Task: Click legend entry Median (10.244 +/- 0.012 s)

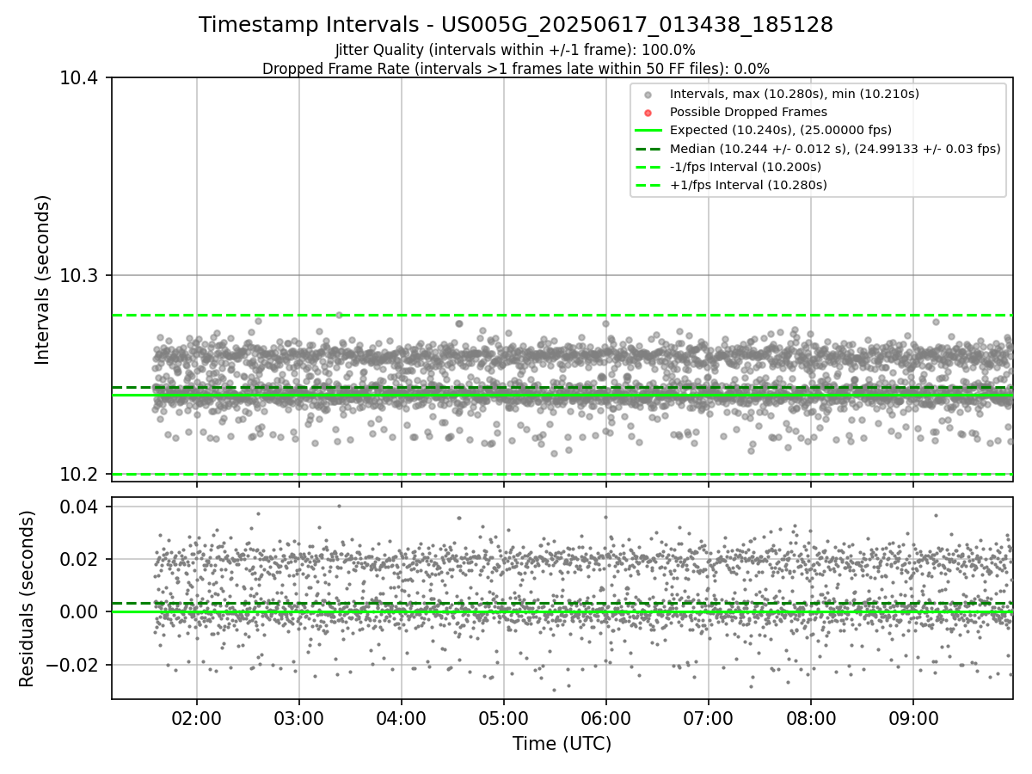Action: coord(835,149)
